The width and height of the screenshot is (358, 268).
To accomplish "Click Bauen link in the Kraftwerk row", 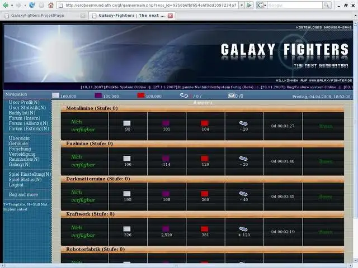I will point(326,232).
